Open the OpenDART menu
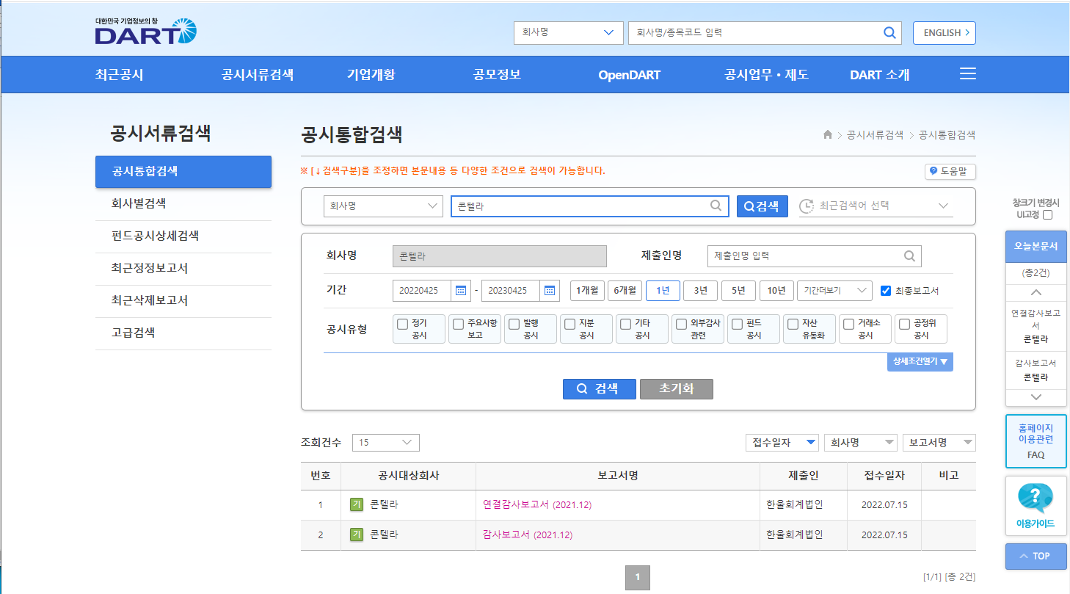Screen dimensions: 1070x594 click(629, 74)
